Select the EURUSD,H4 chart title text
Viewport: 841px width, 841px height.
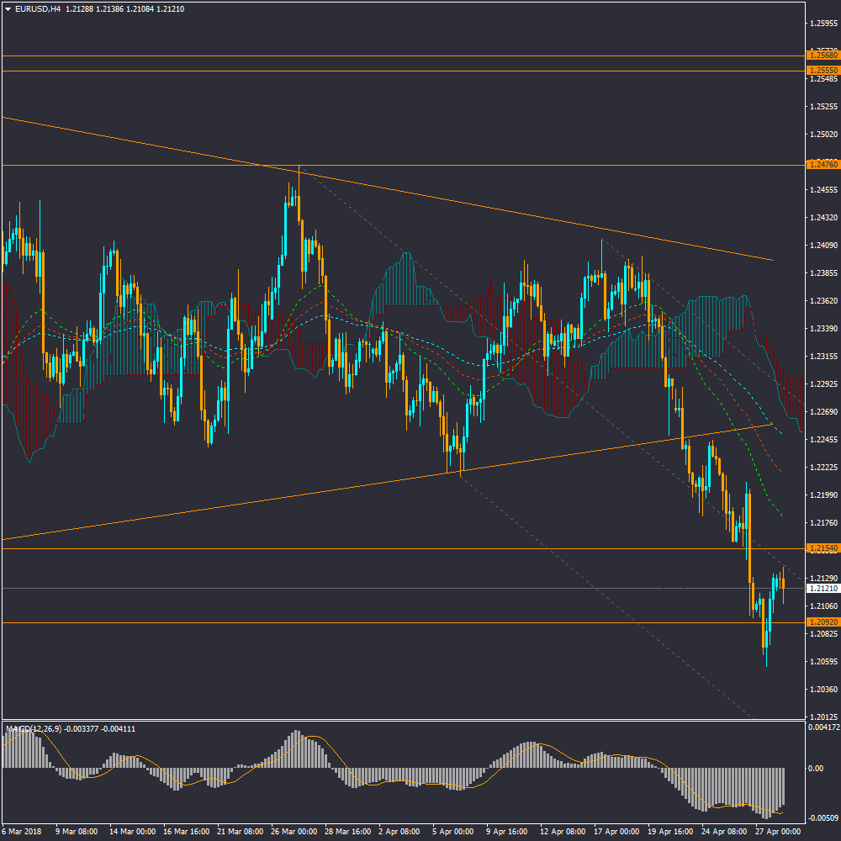[38, 9]
